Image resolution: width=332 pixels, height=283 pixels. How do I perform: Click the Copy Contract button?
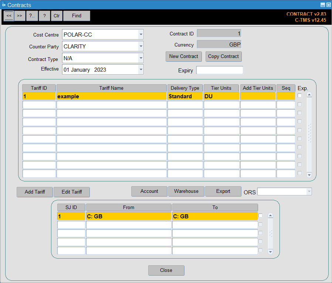coord(223,57)
